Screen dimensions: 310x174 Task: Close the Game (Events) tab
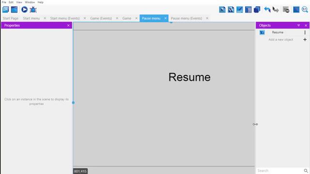click(x=117, y=18)
